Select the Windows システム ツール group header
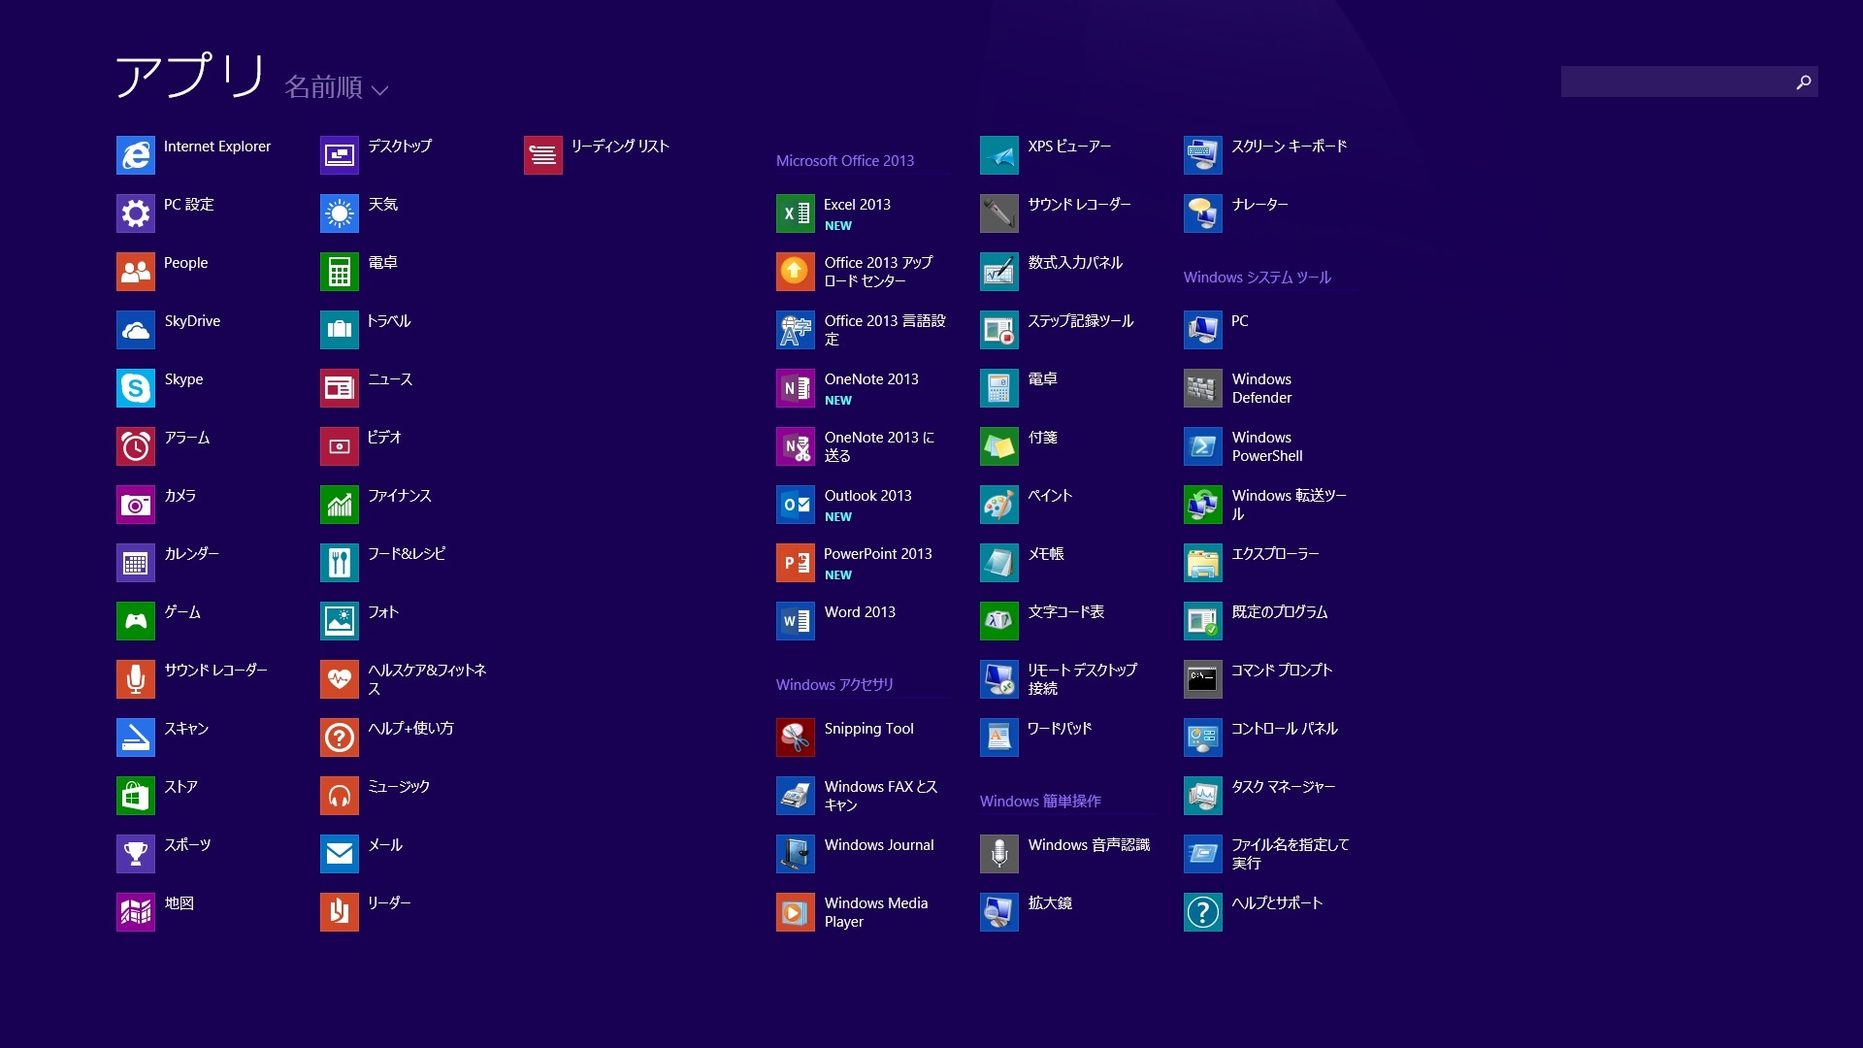Screen dimensions: 1863x1048 pyautogui.click(x=1258, y=278)
